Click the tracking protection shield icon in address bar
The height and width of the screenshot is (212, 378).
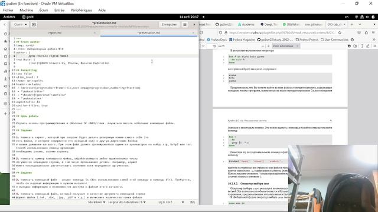coord(220,33)
